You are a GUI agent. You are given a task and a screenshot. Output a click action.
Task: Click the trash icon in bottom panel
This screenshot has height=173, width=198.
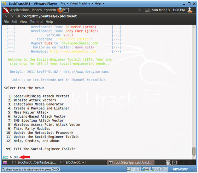[x=168, y=163]
